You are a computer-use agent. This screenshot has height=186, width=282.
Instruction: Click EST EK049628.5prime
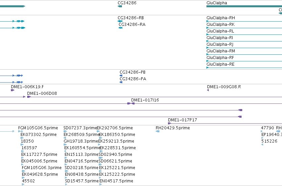coord(40,174)
